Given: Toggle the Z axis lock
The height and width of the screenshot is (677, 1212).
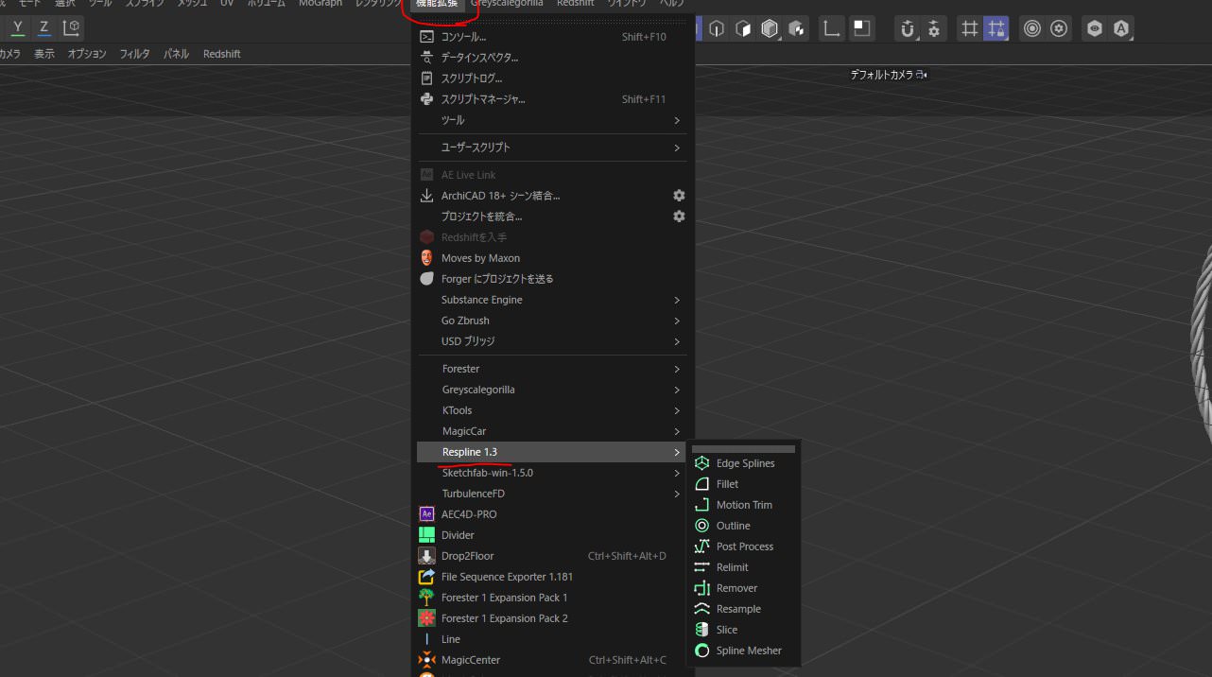Looking at the screenshot, I should click(43, 28).
